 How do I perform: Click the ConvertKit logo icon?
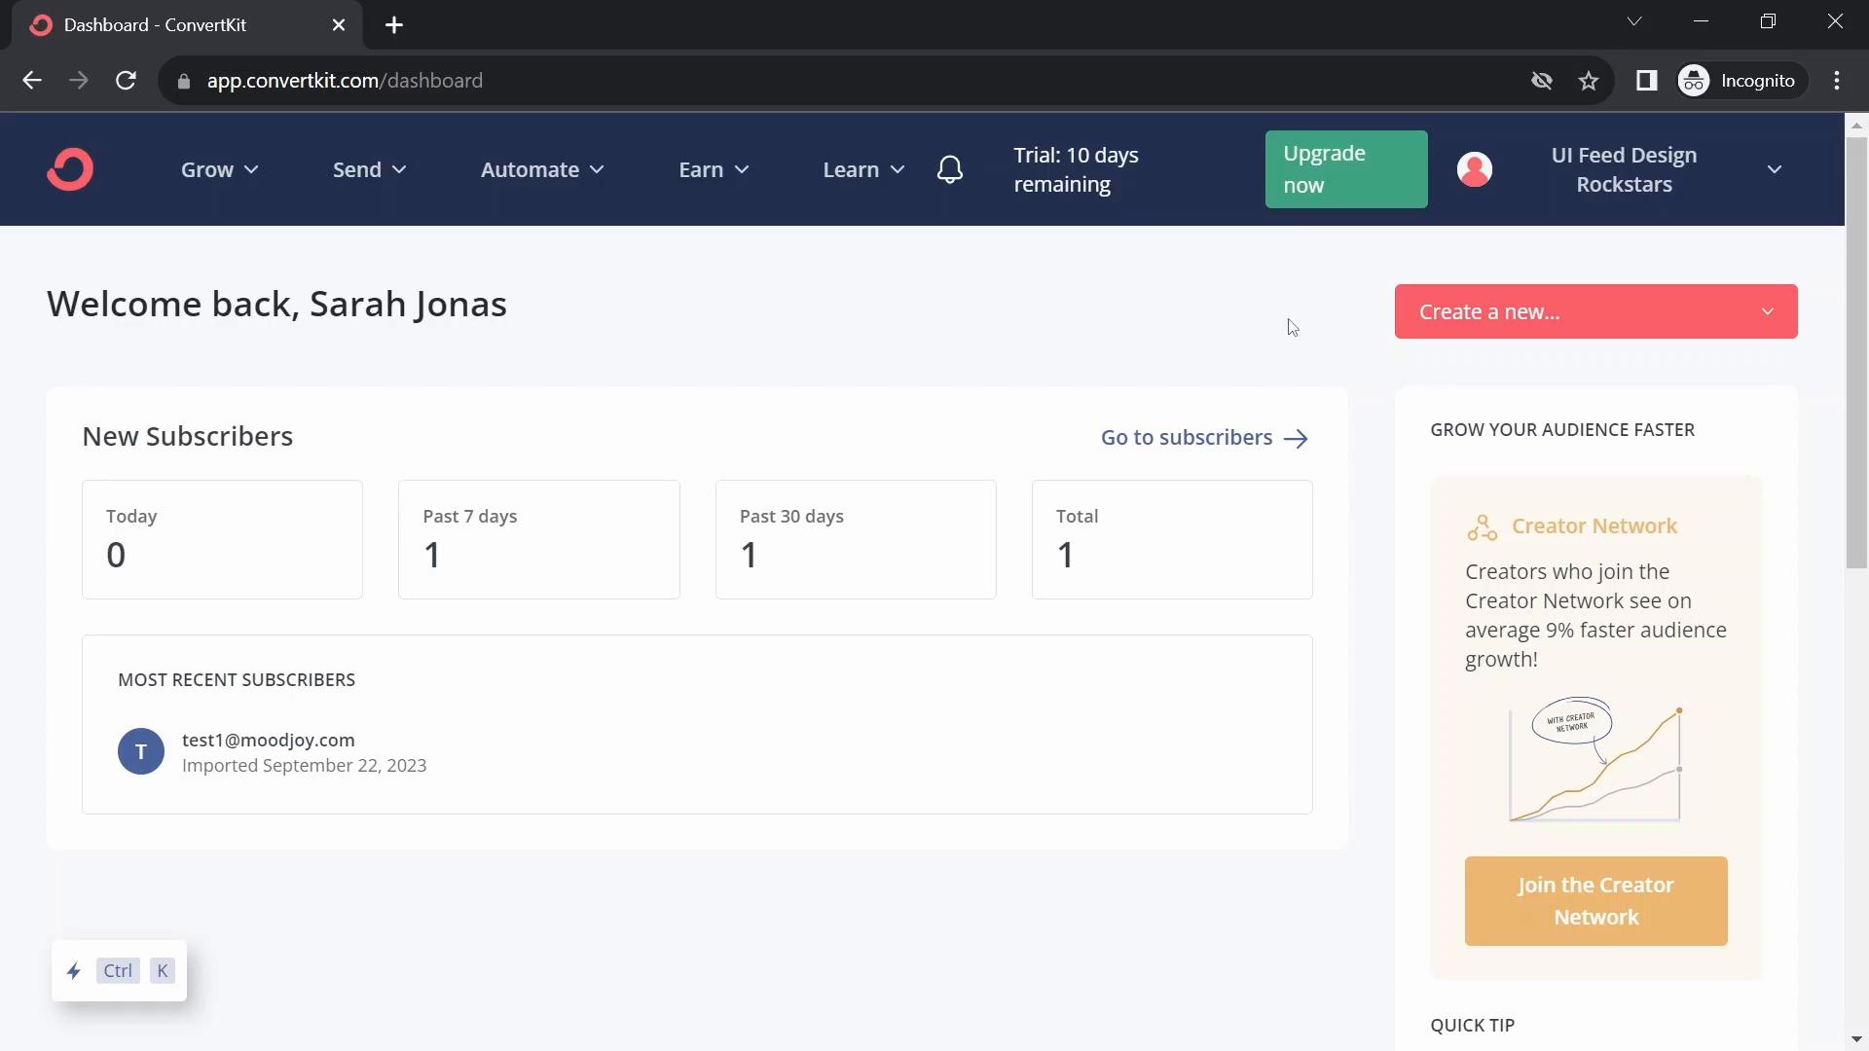(x=69, y=169)
